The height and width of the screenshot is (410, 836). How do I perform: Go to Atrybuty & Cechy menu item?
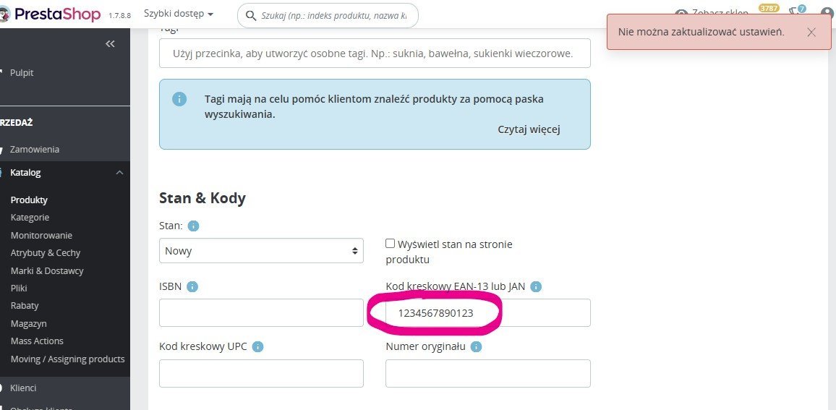[x=46, y=252]
